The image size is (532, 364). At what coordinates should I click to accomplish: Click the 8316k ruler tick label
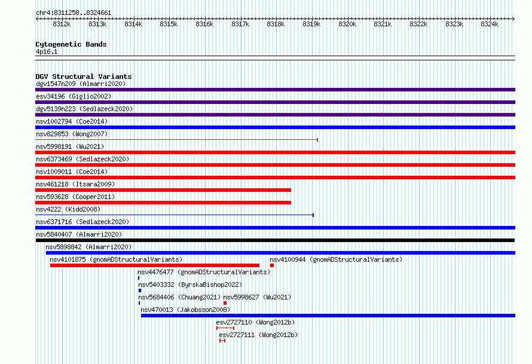(x=204, y=25)
